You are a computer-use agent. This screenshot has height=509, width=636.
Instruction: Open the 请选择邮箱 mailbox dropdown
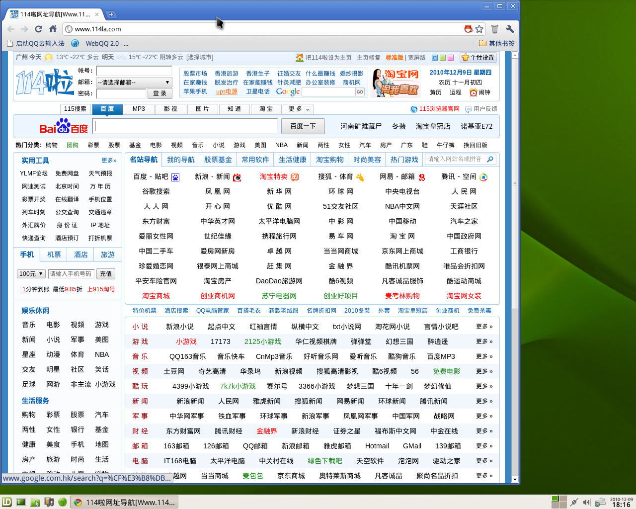(134, 83)
